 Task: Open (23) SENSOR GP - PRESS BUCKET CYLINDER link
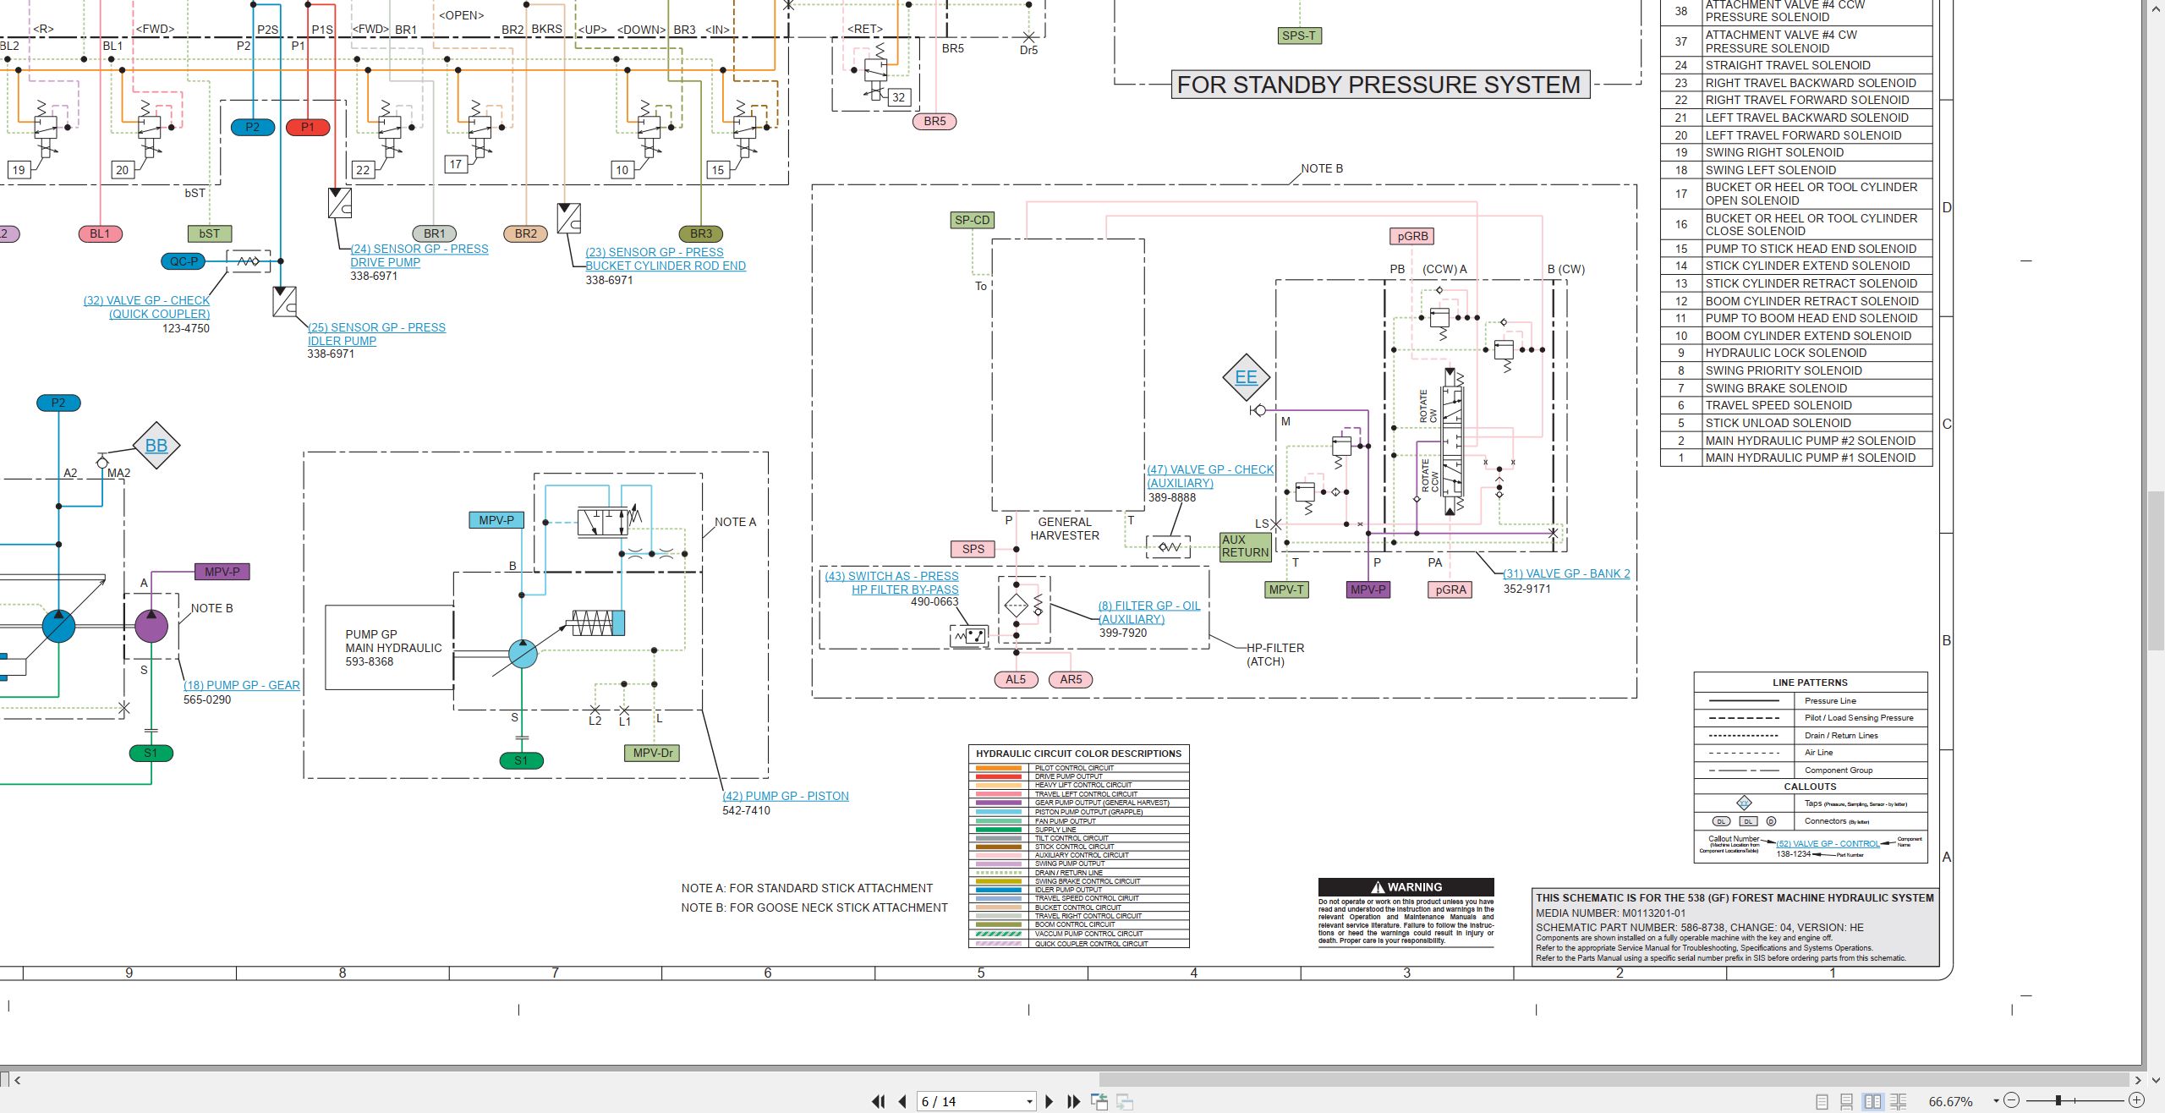(x=666, y=259)
